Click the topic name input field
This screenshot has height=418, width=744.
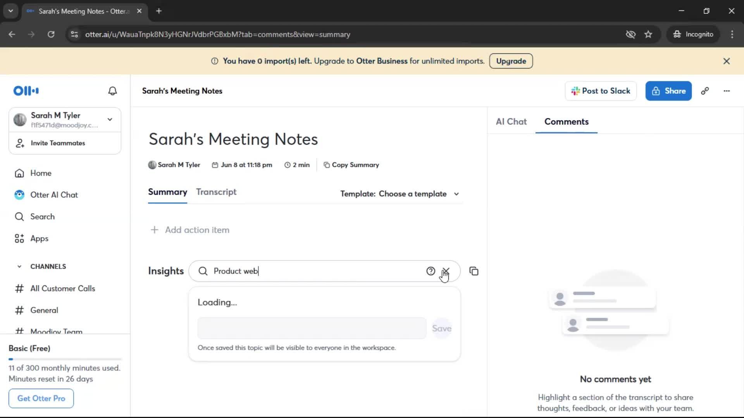312,328
